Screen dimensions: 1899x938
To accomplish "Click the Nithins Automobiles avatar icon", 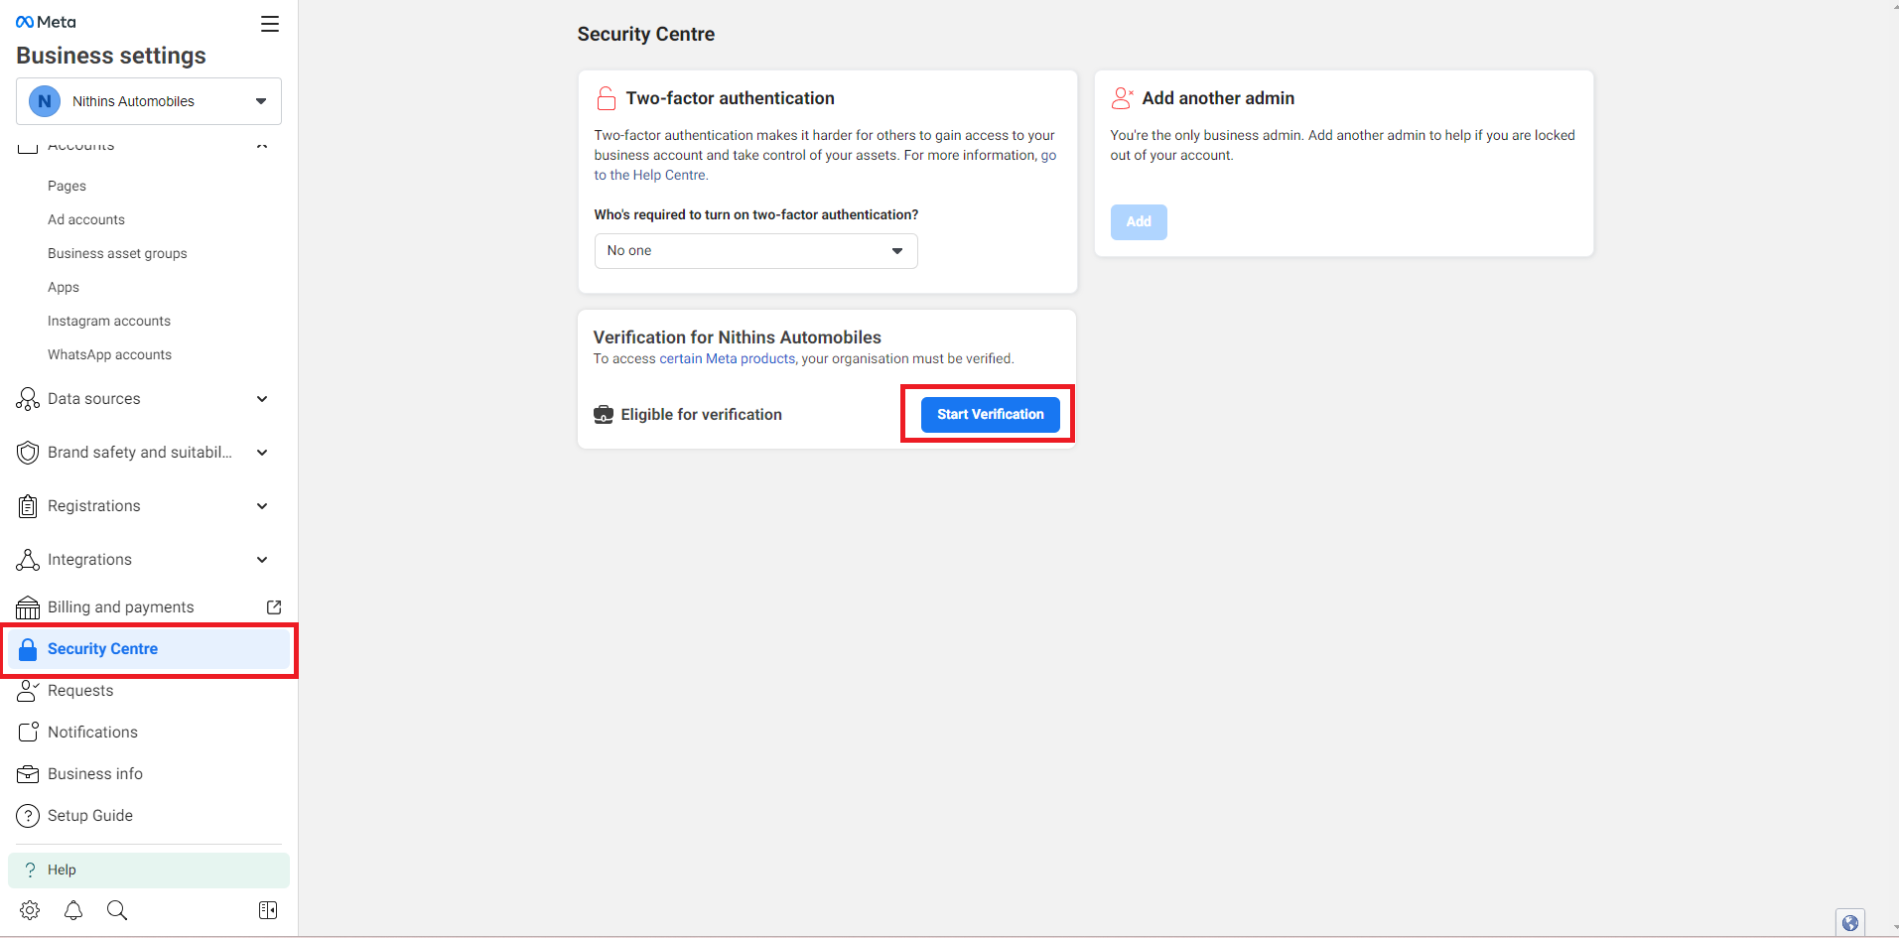I will 45,101.
